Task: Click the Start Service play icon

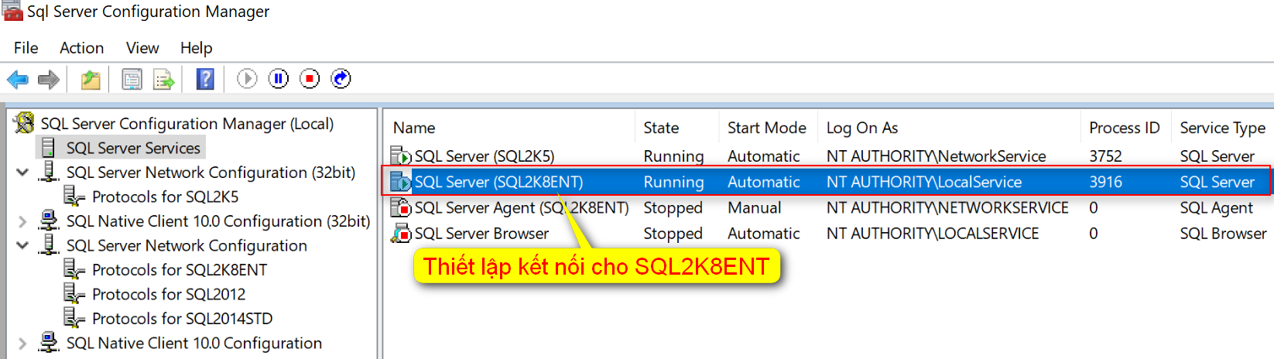Action: 247,78
